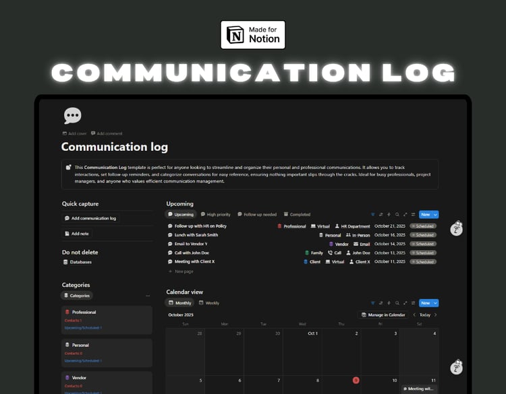Click New page below the Upcoming list
The height and width of the screenshot is (394, 506).
[181, 271]
